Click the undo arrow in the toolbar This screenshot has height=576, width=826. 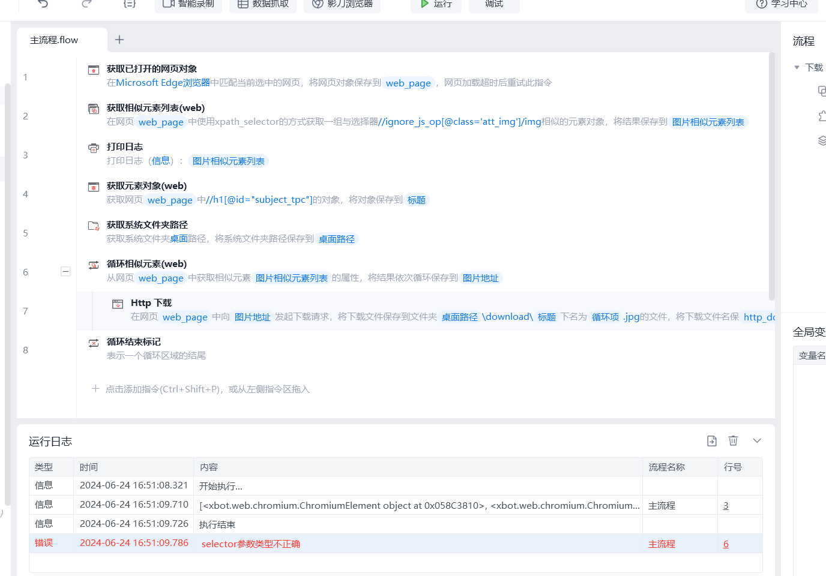(43, 4)
